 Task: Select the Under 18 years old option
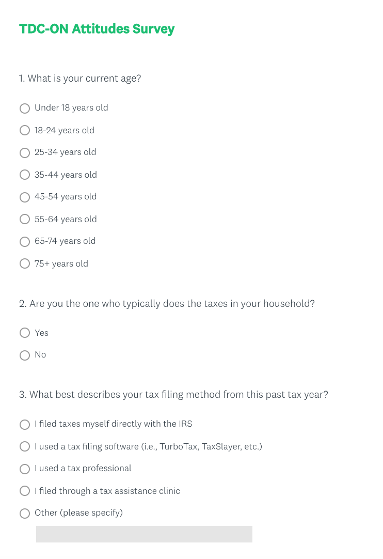[x=25, y=108]
